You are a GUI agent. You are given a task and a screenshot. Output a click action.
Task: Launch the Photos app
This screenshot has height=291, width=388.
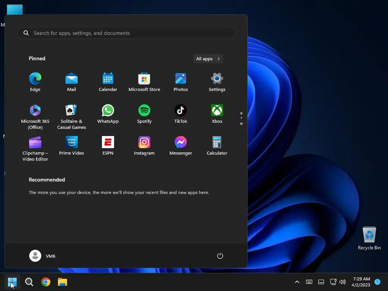(181, 82)
